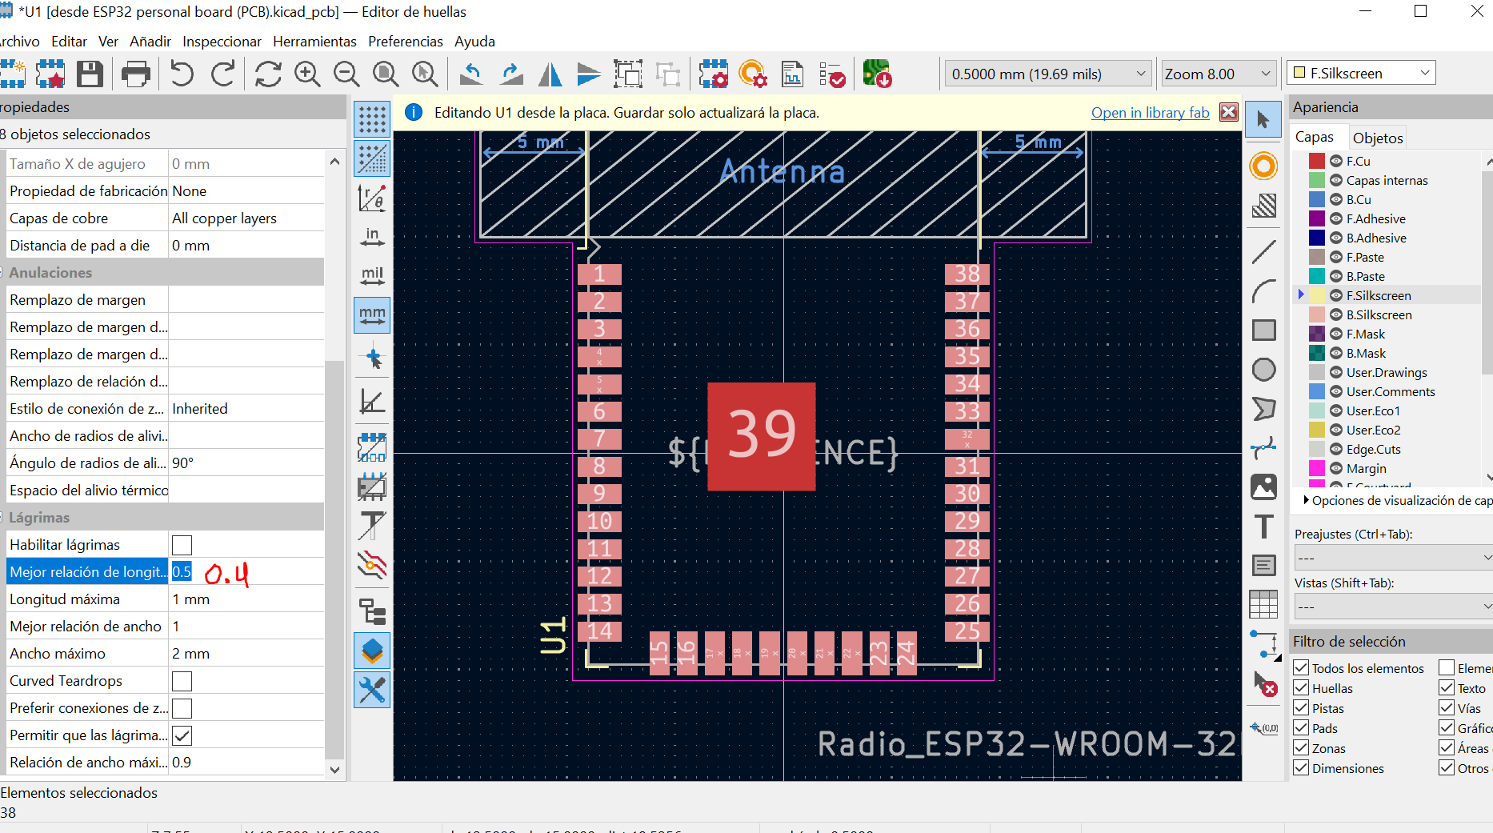Image resolution: width=1493 pixels, height=833 pixels.
Task: Toggle grid dots display
Action: coord(372,119)
